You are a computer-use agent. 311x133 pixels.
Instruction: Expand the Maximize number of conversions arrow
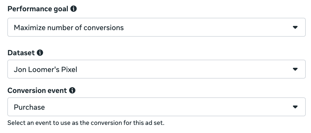[x=295, y=27]
